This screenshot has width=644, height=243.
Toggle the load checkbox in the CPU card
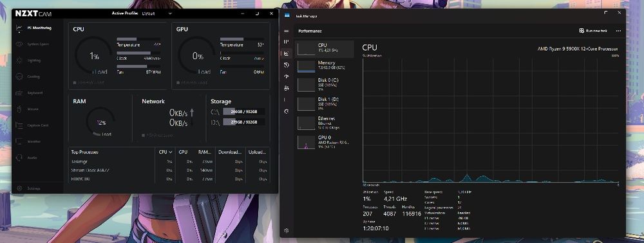[75, 83]
